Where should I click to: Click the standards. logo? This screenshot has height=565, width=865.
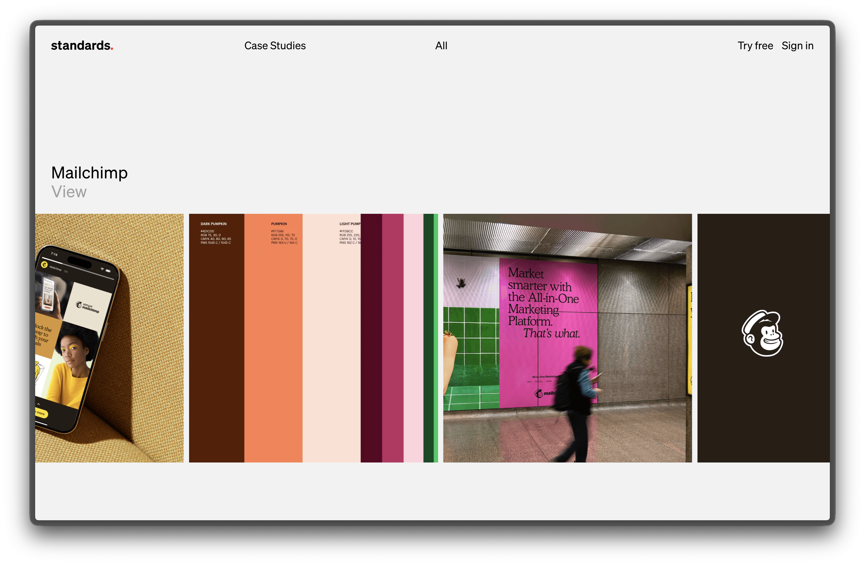tap(82, 46)
